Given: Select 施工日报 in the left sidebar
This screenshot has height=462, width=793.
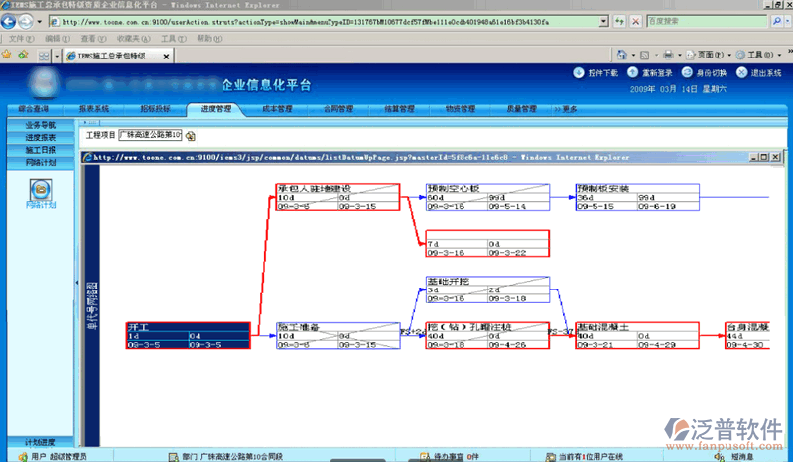Looking at the screenshot, I should pos(41,149).
